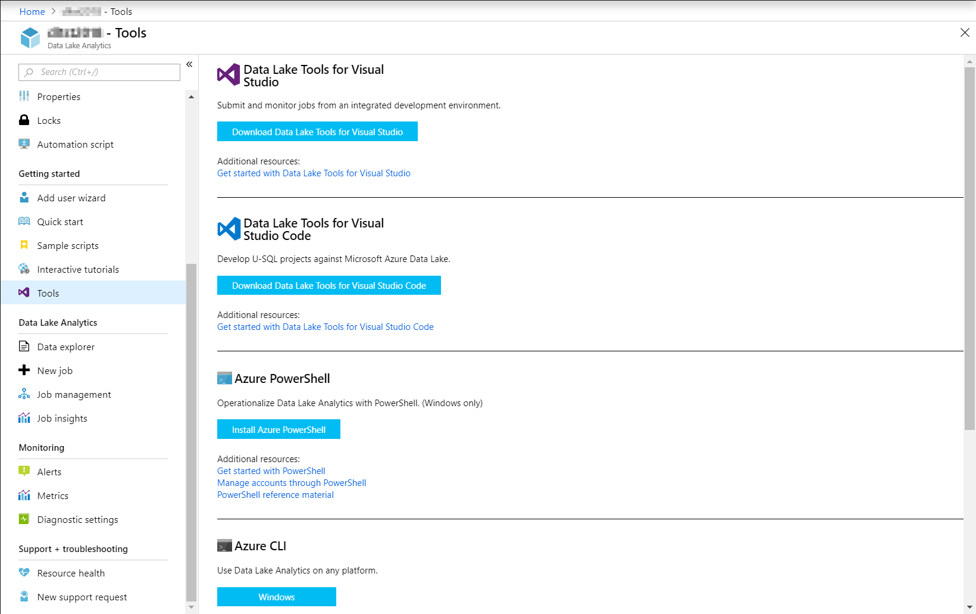Click the breadcrumb chevron after Home
976x614 pixels.
point(53,11)
